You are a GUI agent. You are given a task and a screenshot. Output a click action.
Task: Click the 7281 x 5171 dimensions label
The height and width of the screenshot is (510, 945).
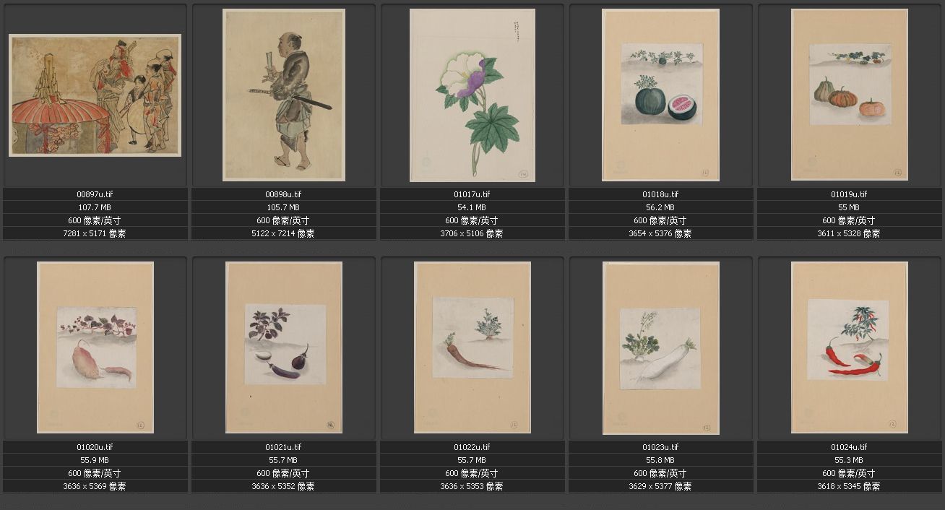pos(95,233)
